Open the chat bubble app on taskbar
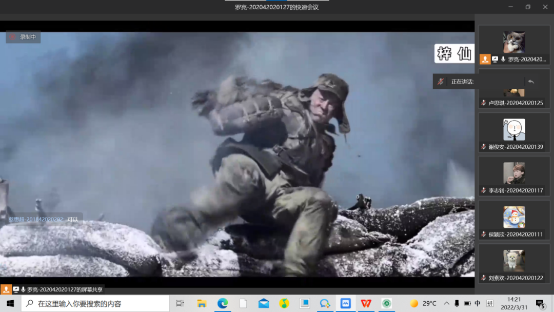 pyautogui.click(x=325, y=303)
